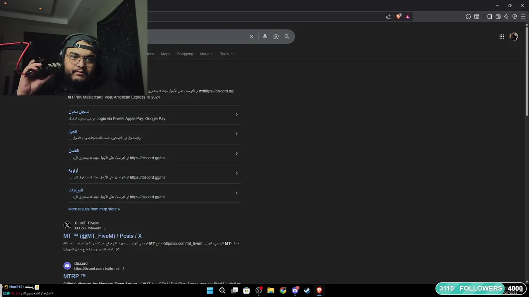Image resolution: width=529 pixels, height=297 pixels.
Task: Click the streamer webcam overlay
Action: [x=74, y=47]
